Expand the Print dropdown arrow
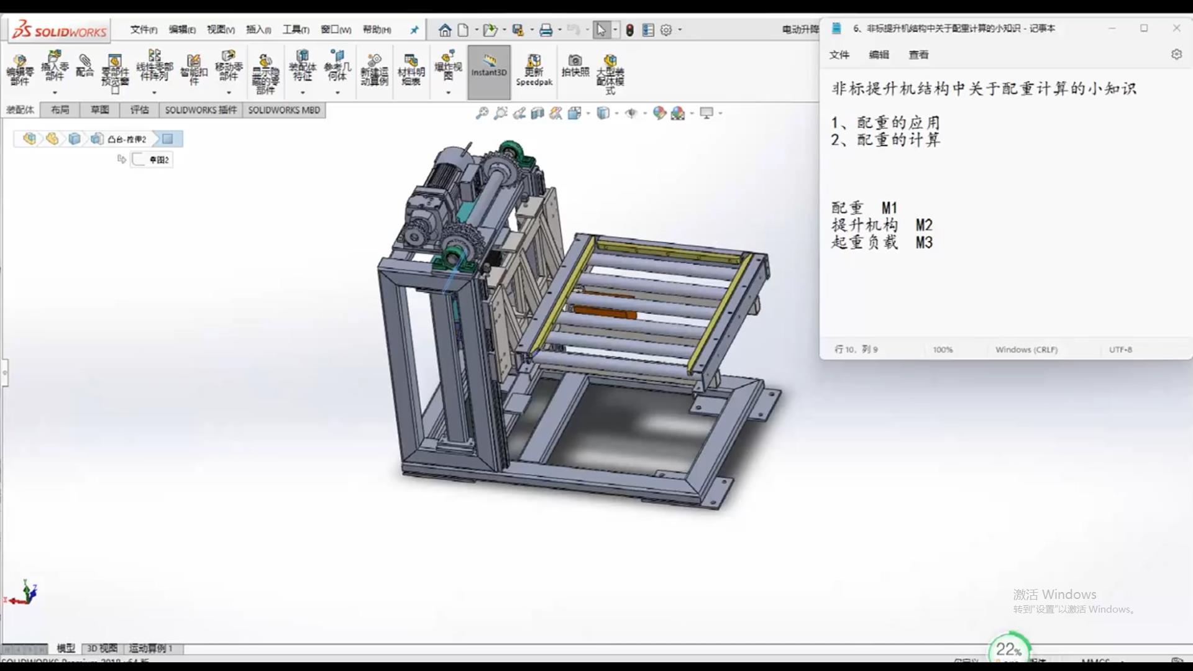Screen dimensions: 1193x671 click(x=560, y=30)
